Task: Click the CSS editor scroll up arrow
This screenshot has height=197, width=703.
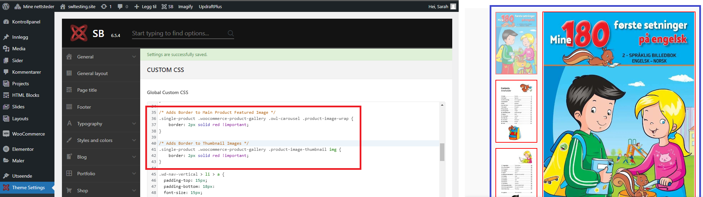Action: (442, 105)
